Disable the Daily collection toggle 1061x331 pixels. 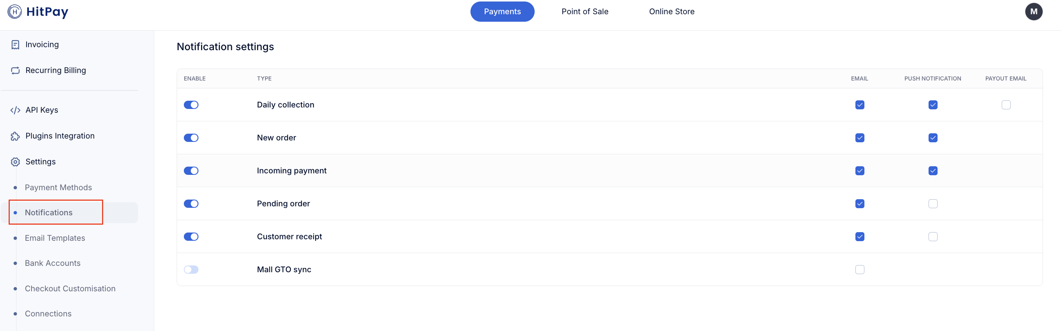point(191,105)
